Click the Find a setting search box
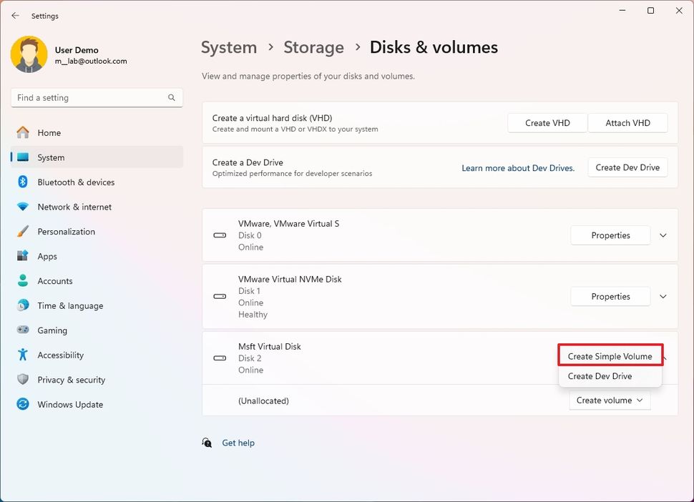The image size is (694, 502). (97, 97)
